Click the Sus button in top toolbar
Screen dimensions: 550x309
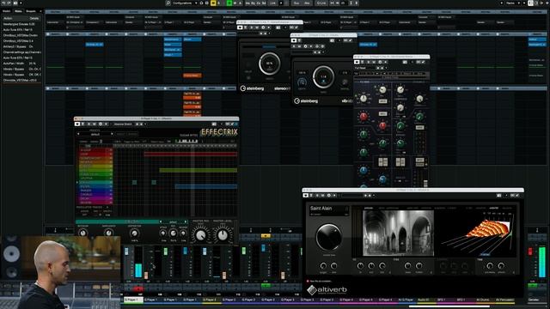click(296, 3)
